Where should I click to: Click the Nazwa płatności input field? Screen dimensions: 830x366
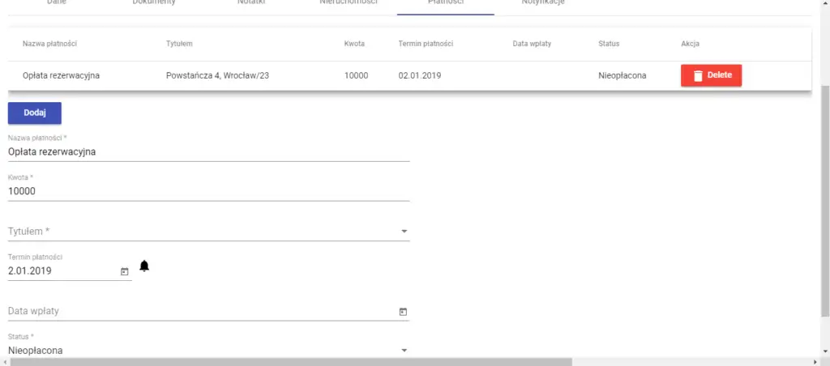point(208,151)
